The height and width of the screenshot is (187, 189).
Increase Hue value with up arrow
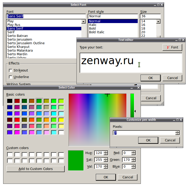click(106, 152)
